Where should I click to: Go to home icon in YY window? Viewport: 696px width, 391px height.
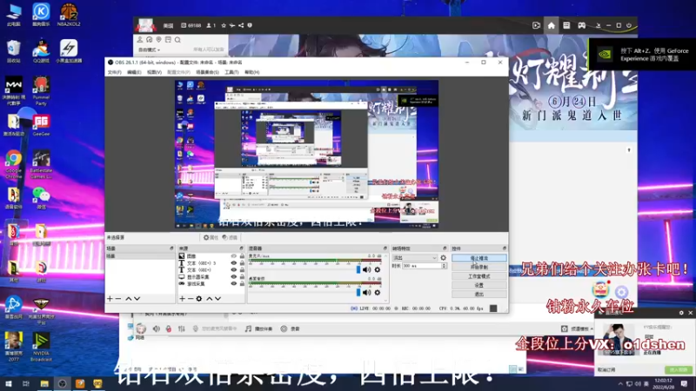point(552,25)
